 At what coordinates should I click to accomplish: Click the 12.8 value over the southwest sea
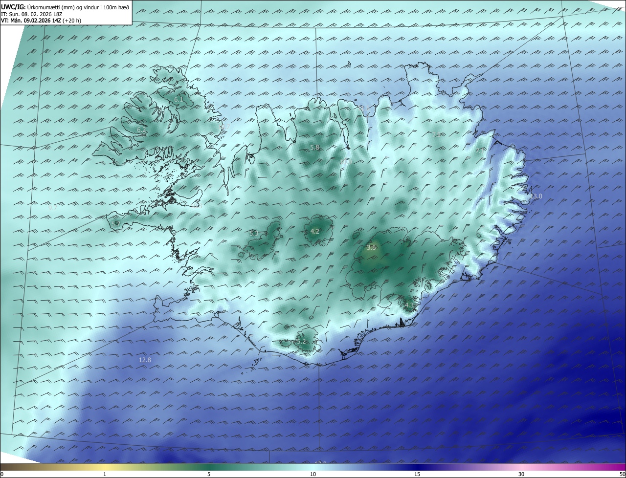[x=145, y=360]
